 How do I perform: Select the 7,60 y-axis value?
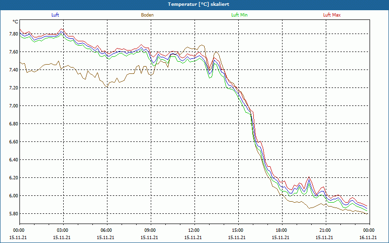point(14,52)
